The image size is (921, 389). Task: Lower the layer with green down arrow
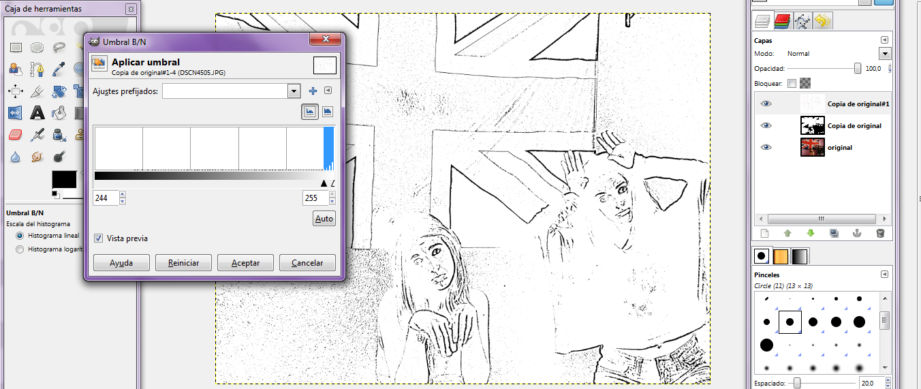tap(811, 233)
